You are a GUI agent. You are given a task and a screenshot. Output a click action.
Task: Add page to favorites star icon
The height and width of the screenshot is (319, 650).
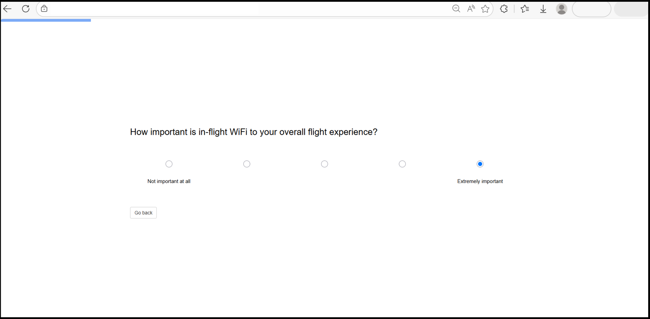[x=485, y=9]
